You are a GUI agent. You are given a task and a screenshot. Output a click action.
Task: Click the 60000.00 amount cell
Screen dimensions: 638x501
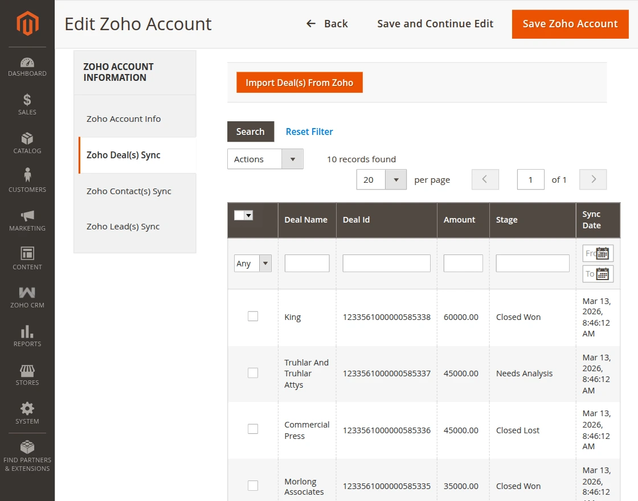pos(461,317)
